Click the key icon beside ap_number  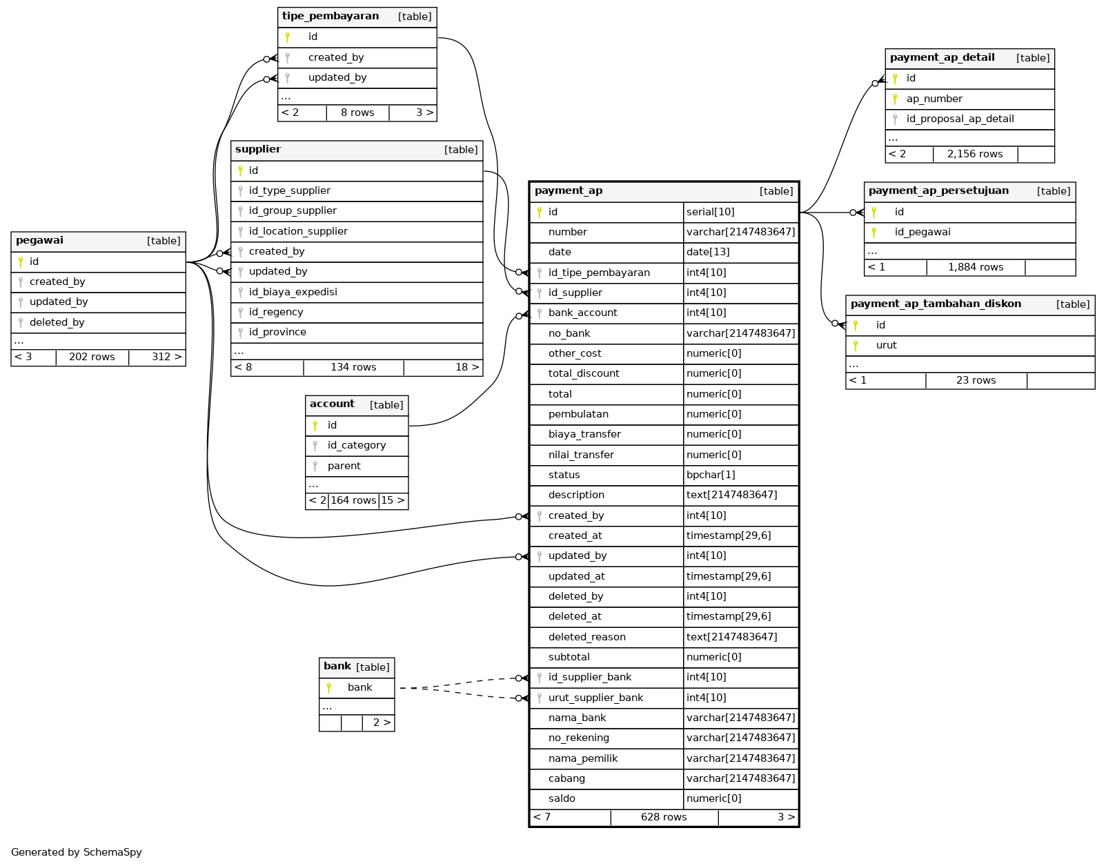tap(895, 99)
